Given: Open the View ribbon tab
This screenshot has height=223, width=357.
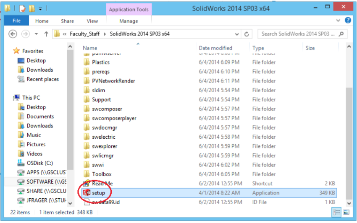Looking at the screenshot, I should coord(92,21).
